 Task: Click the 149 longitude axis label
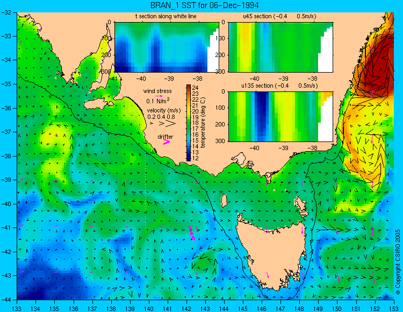pos(319,309)
